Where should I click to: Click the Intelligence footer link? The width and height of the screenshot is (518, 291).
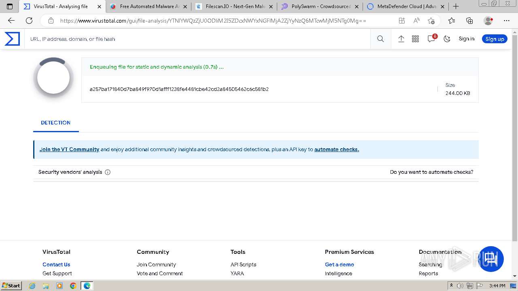pyautogui.click(x=338, y=274)
